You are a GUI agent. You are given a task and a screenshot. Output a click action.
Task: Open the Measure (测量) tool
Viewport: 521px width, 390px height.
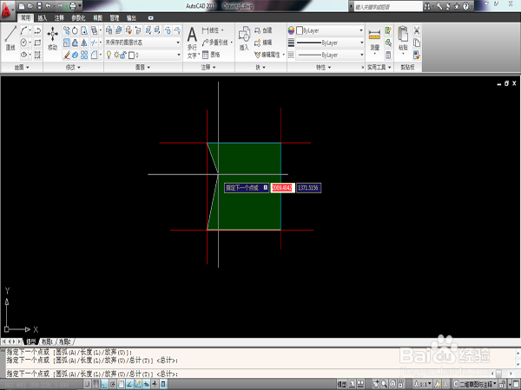click(375, 40)
